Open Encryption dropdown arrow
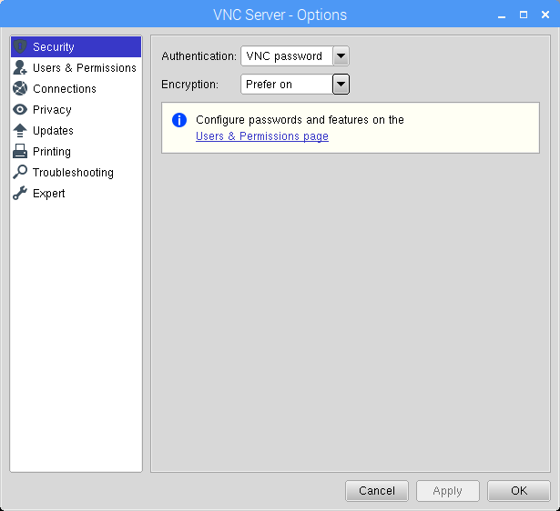This screenshot has width=560, height=511. pos(341,85)
